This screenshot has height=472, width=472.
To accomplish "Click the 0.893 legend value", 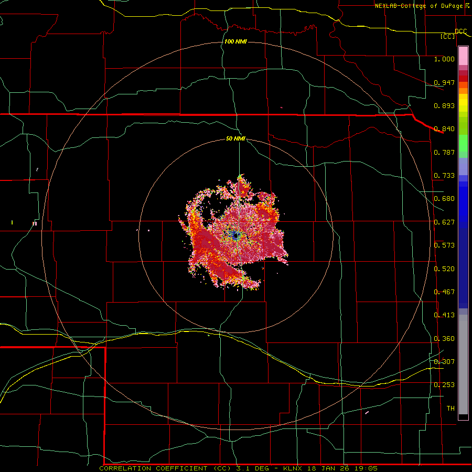I will (444, 105).
